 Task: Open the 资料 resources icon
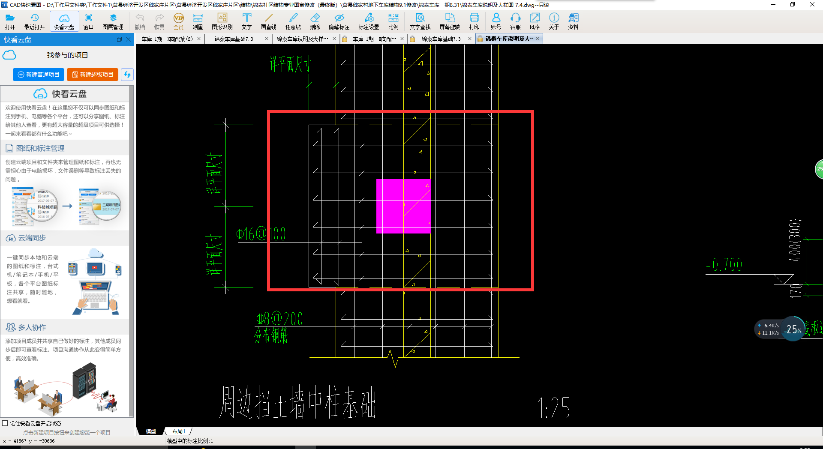pos(574,21)
